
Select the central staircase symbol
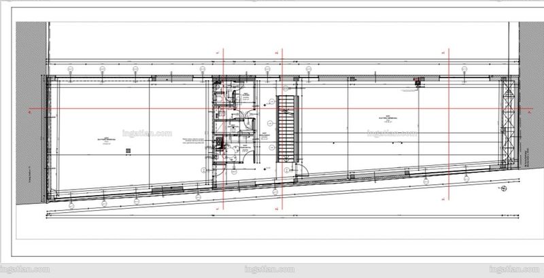288,129
